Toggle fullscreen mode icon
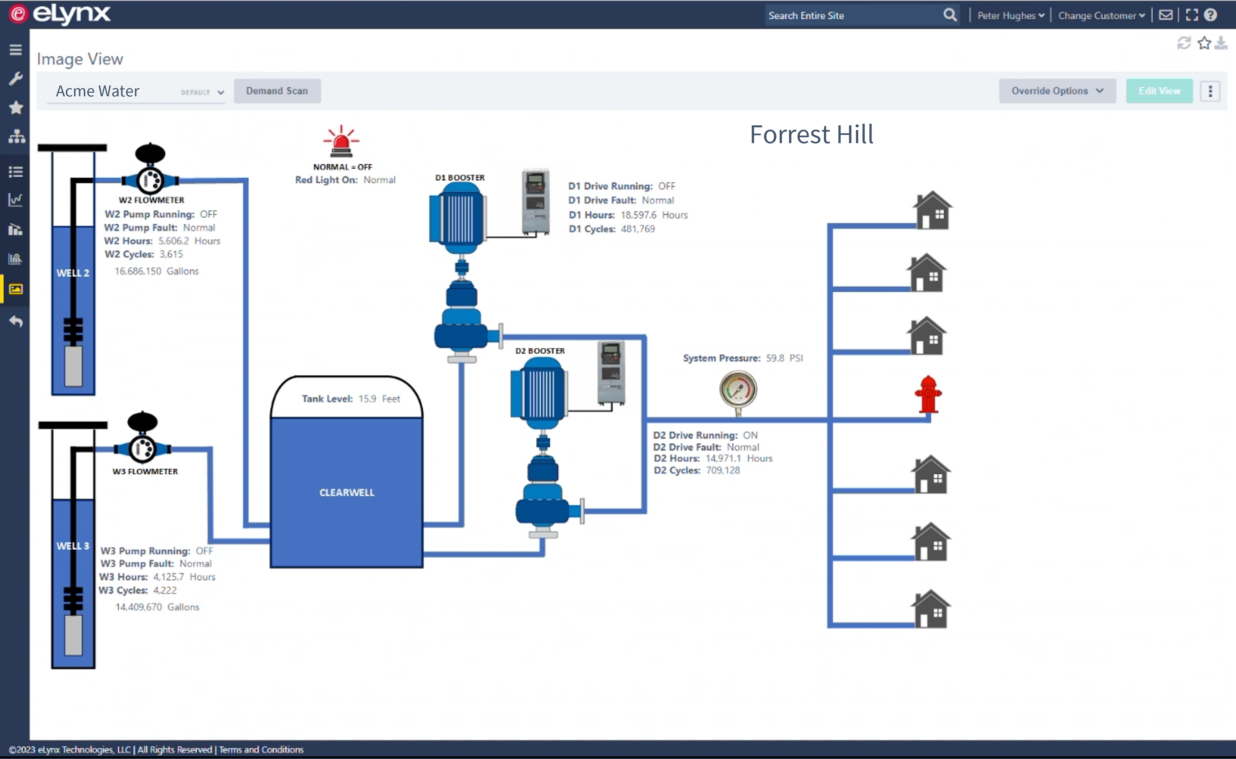1236x759 pixels. coord(1192,15)
